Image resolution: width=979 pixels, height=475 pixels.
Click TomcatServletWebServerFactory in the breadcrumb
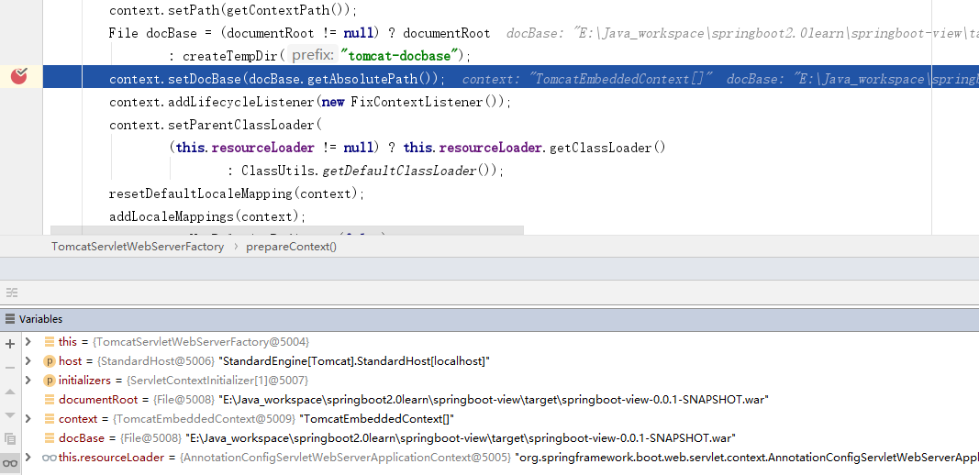(x=138, y=247)
